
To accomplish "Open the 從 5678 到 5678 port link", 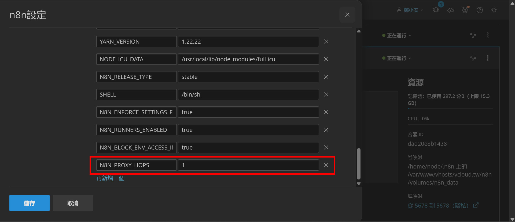I will (x=438, y=205).
